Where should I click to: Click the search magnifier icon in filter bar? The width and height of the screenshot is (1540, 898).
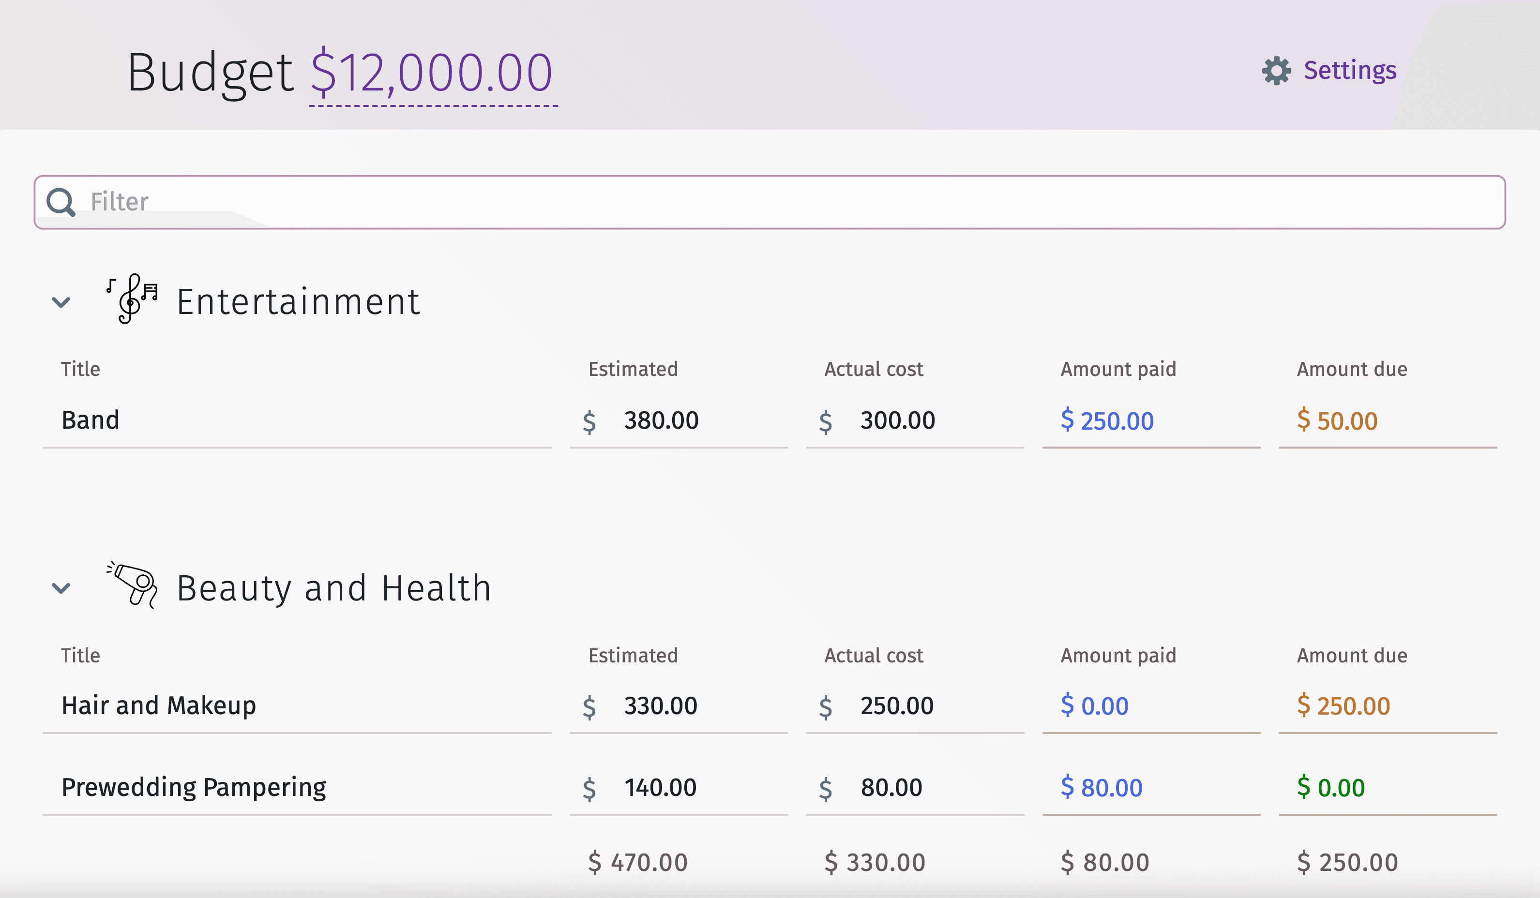(x=60, y=202)
